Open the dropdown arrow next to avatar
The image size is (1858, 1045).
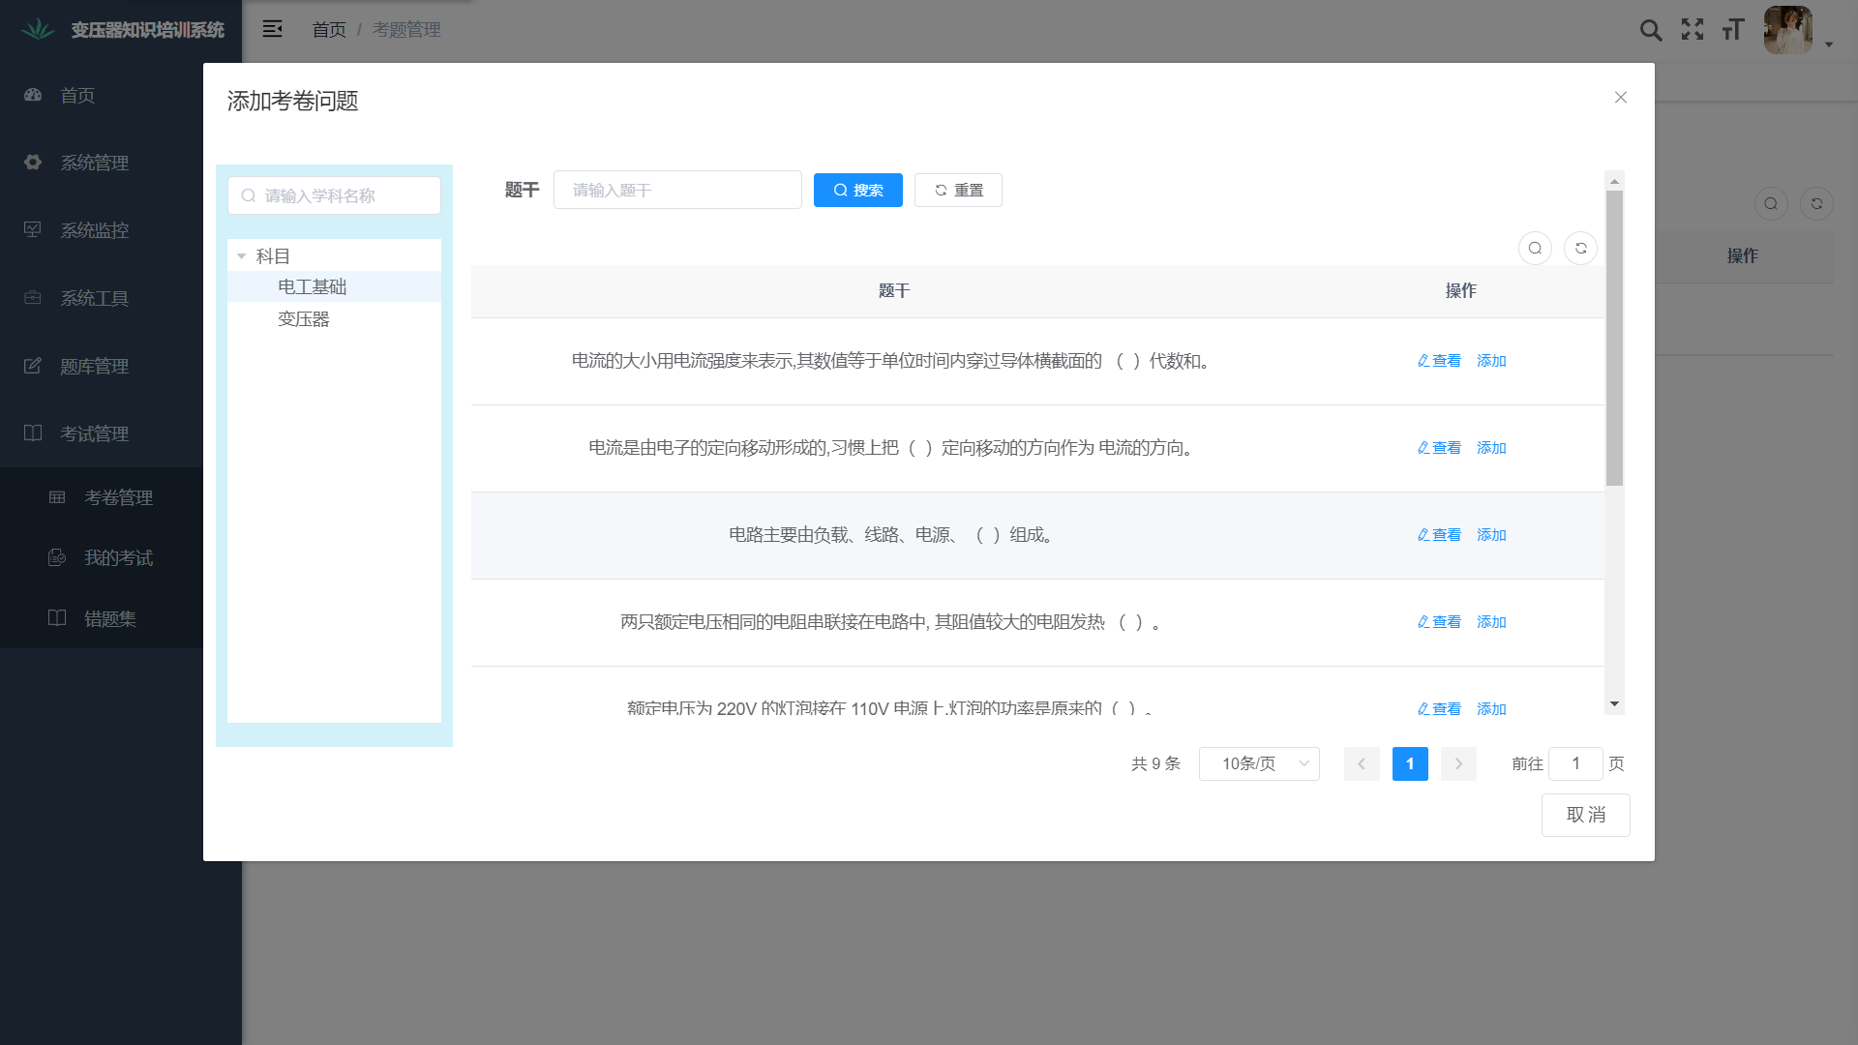coord(1829,45)
